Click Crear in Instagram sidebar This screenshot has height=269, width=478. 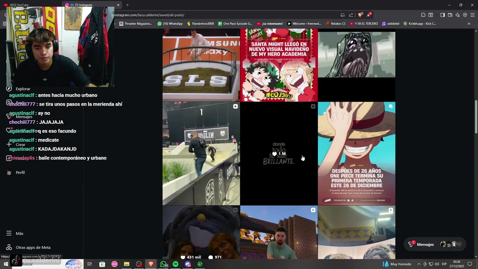pos(16,145)
